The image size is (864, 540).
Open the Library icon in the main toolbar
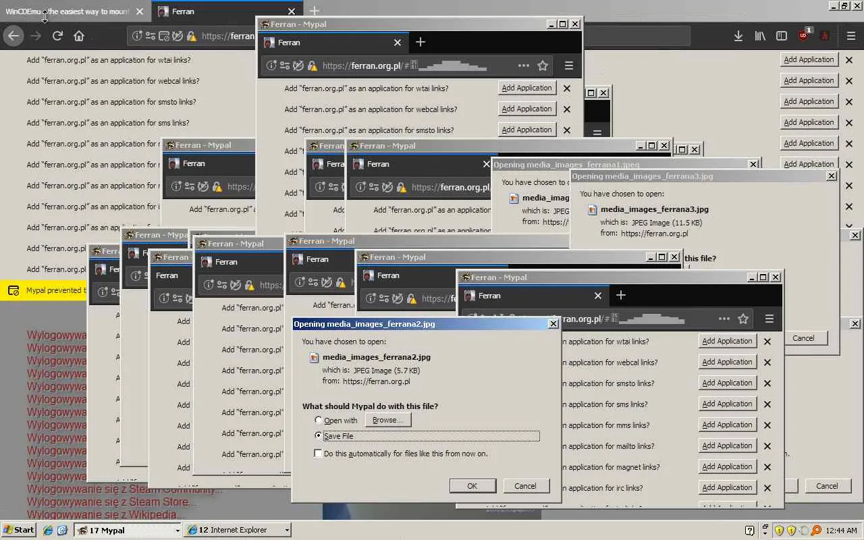point(760,36)
